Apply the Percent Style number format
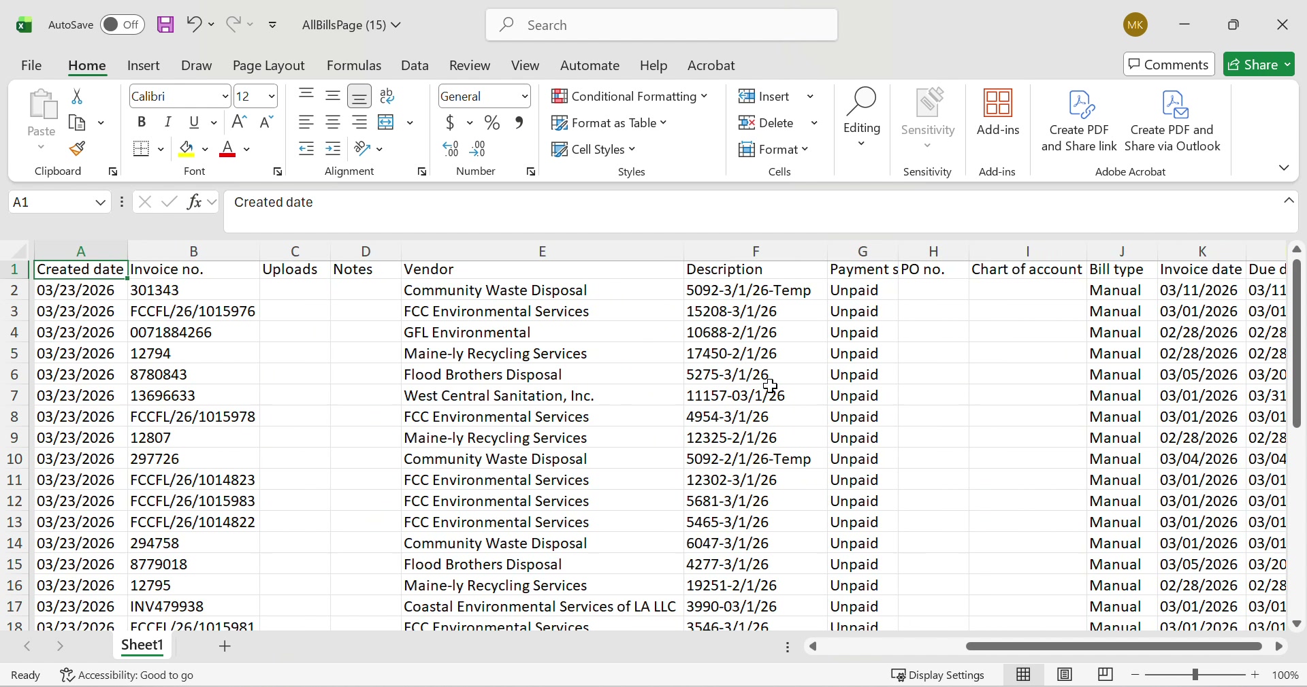The height and width of the screenshot is (687, 1307). click(492, 122)
